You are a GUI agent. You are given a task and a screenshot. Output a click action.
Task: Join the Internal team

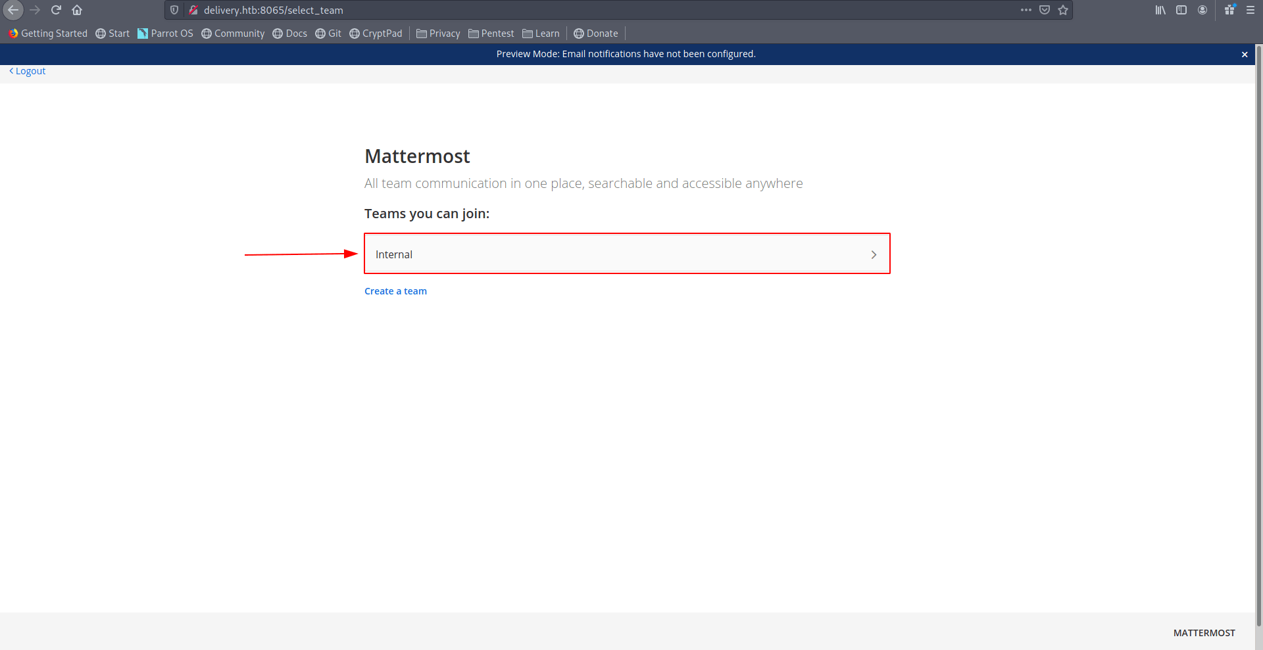[x=627, y=254]
